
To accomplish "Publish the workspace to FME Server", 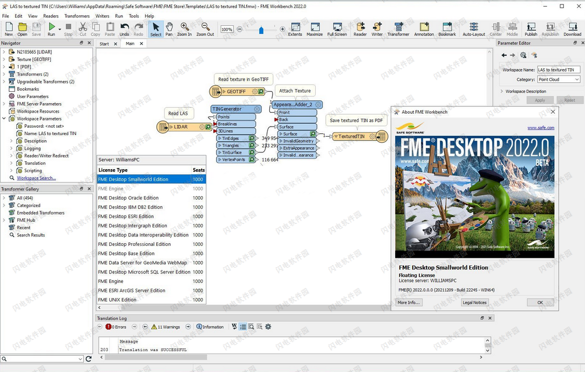I will [531, 29].
